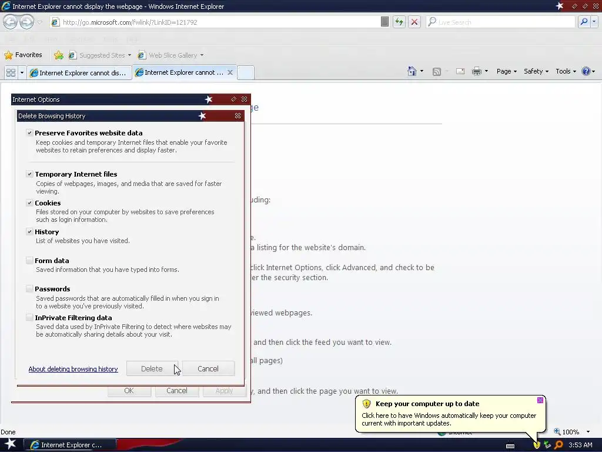602x452 pixels.
Task: Click the Add to Favorites Bar star icon
Action: click(59, 55)
